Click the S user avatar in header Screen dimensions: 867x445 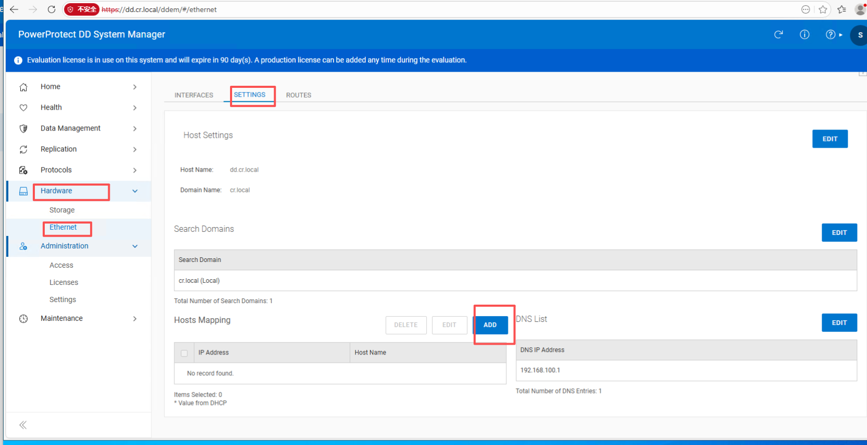coord(859,35)
